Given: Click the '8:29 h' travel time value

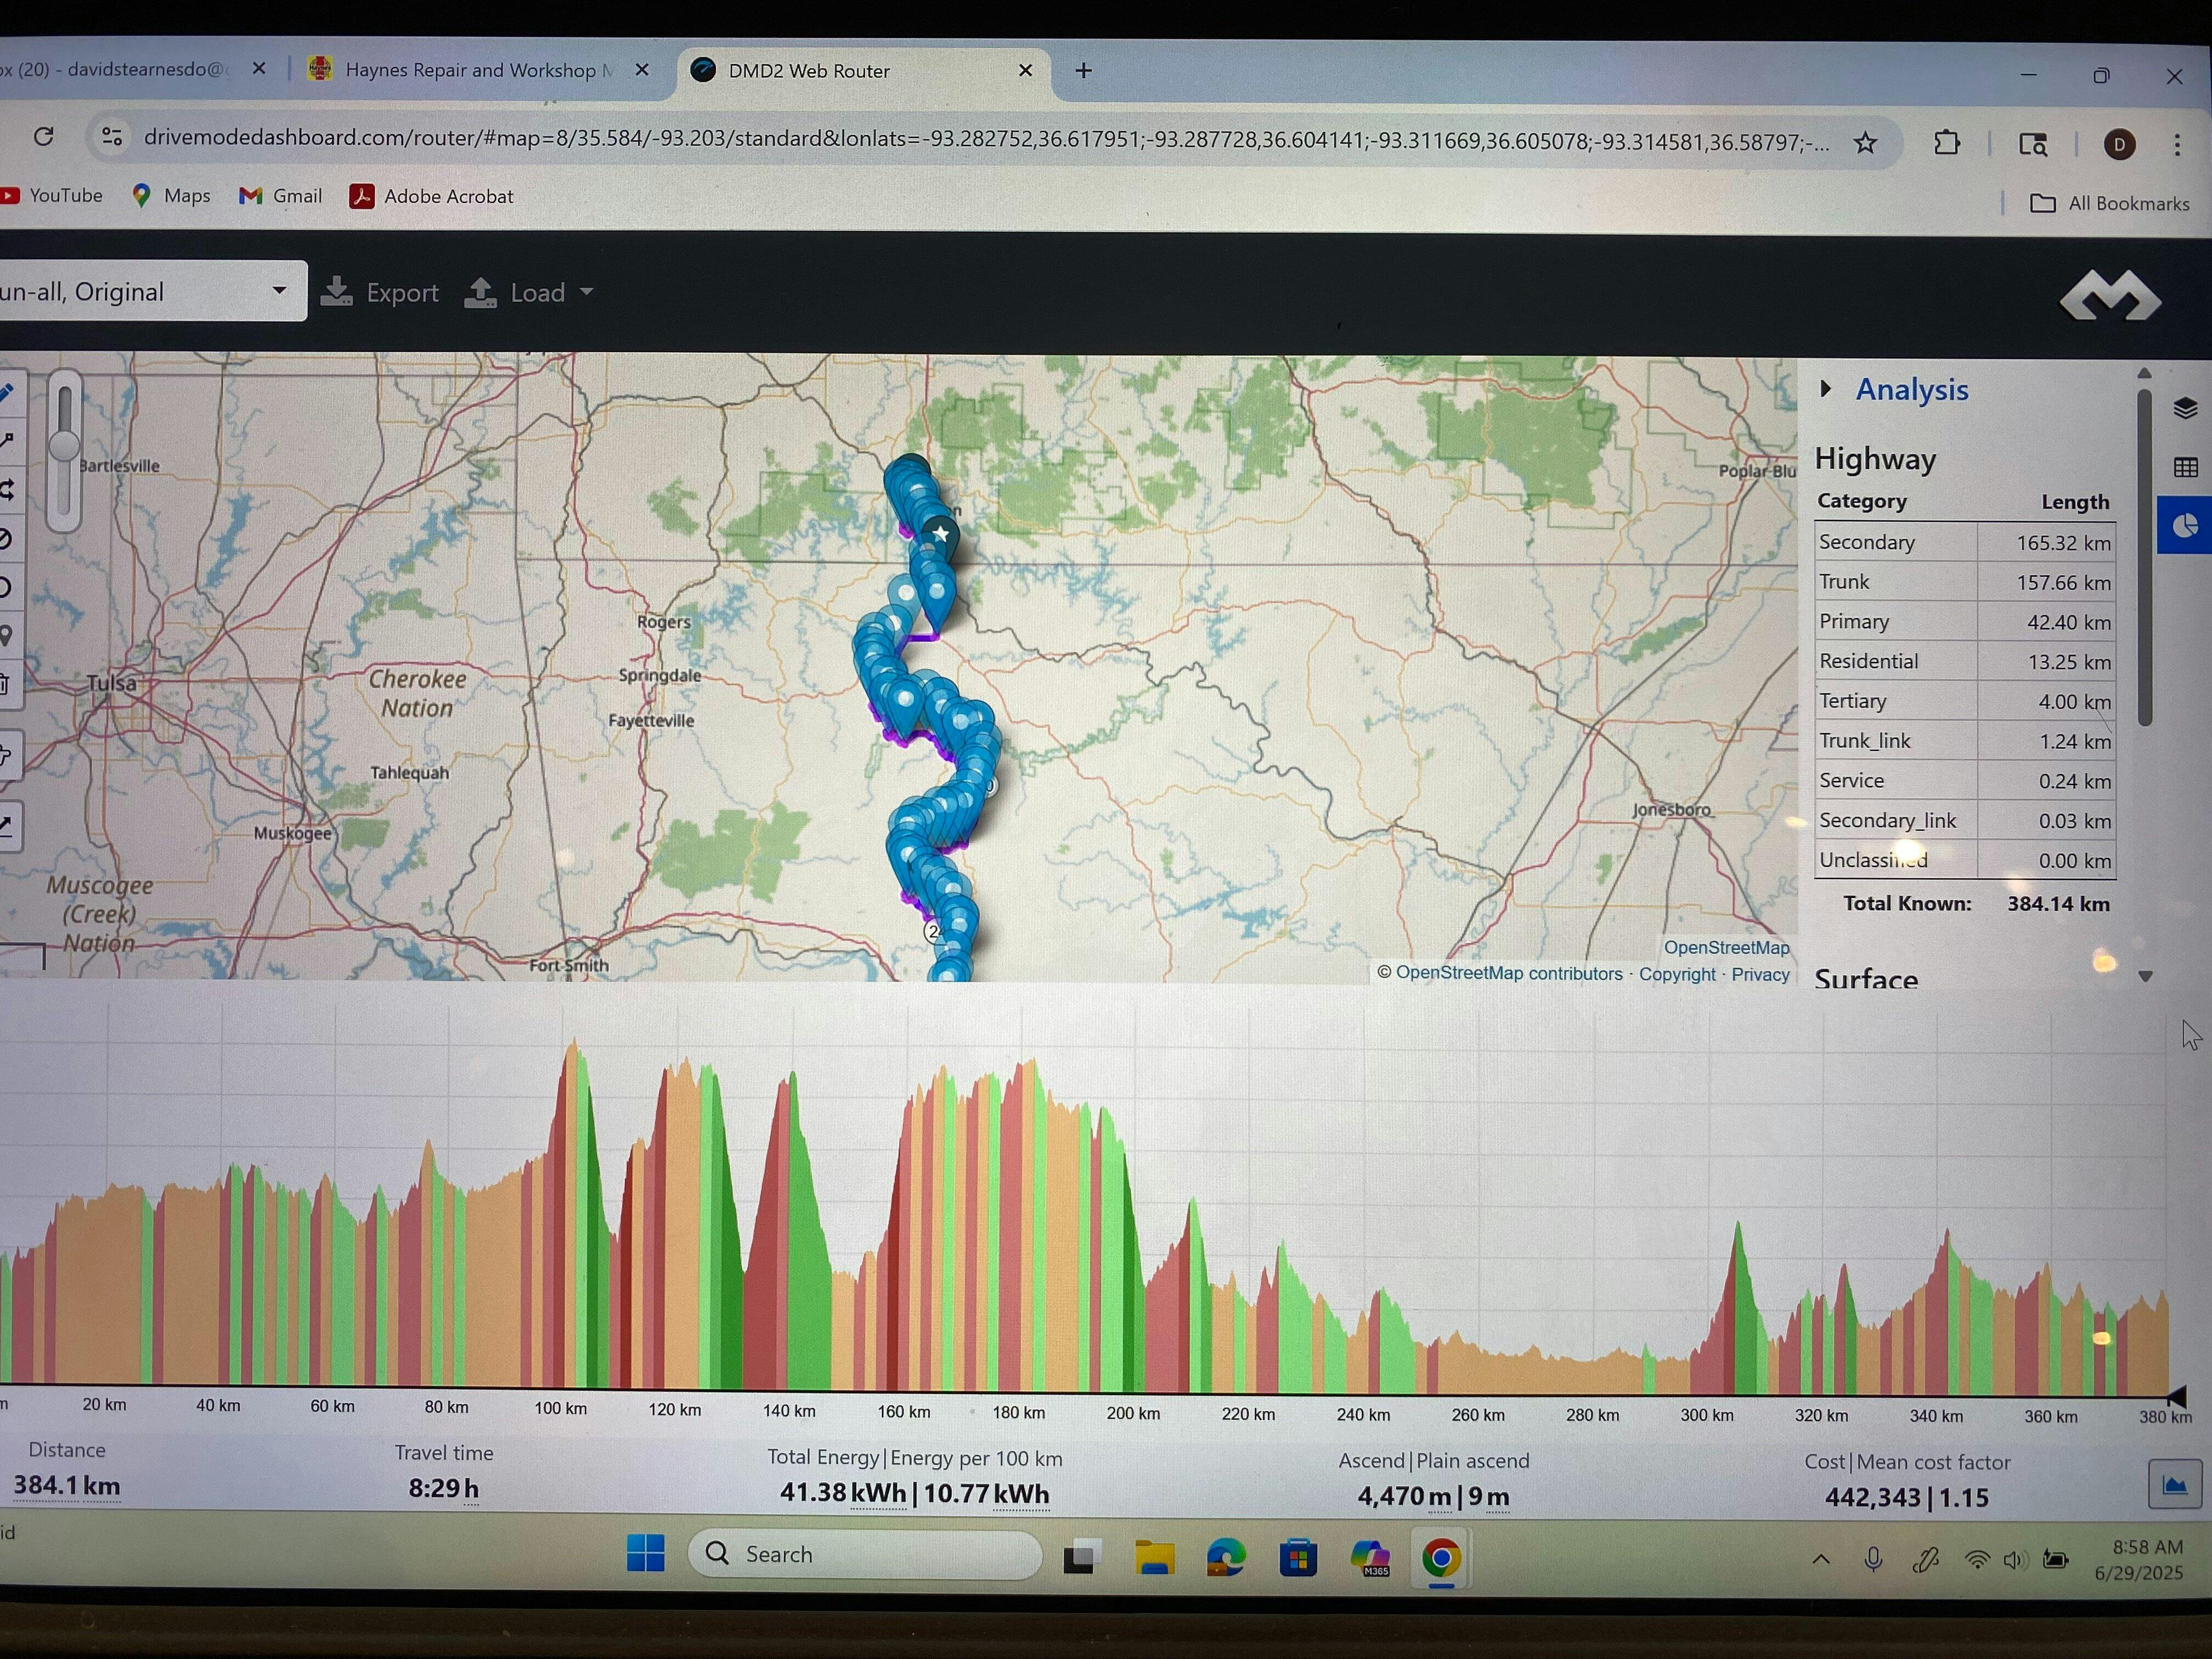Looking at the screenshot, I should coord(443,1488).
